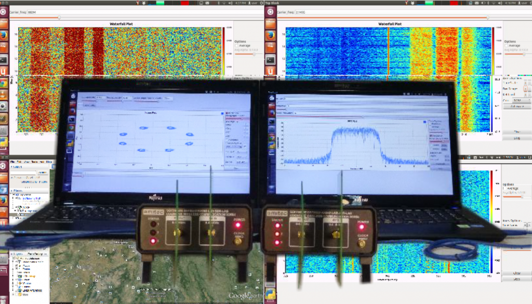Open Files from the top-right window launcher
532x304 pixels.
[270, 23]
